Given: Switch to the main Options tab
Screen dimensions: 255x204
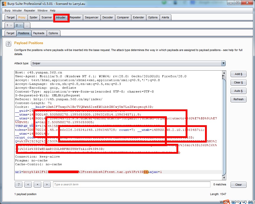Looking at the screenshot, I should coord(153,17).
